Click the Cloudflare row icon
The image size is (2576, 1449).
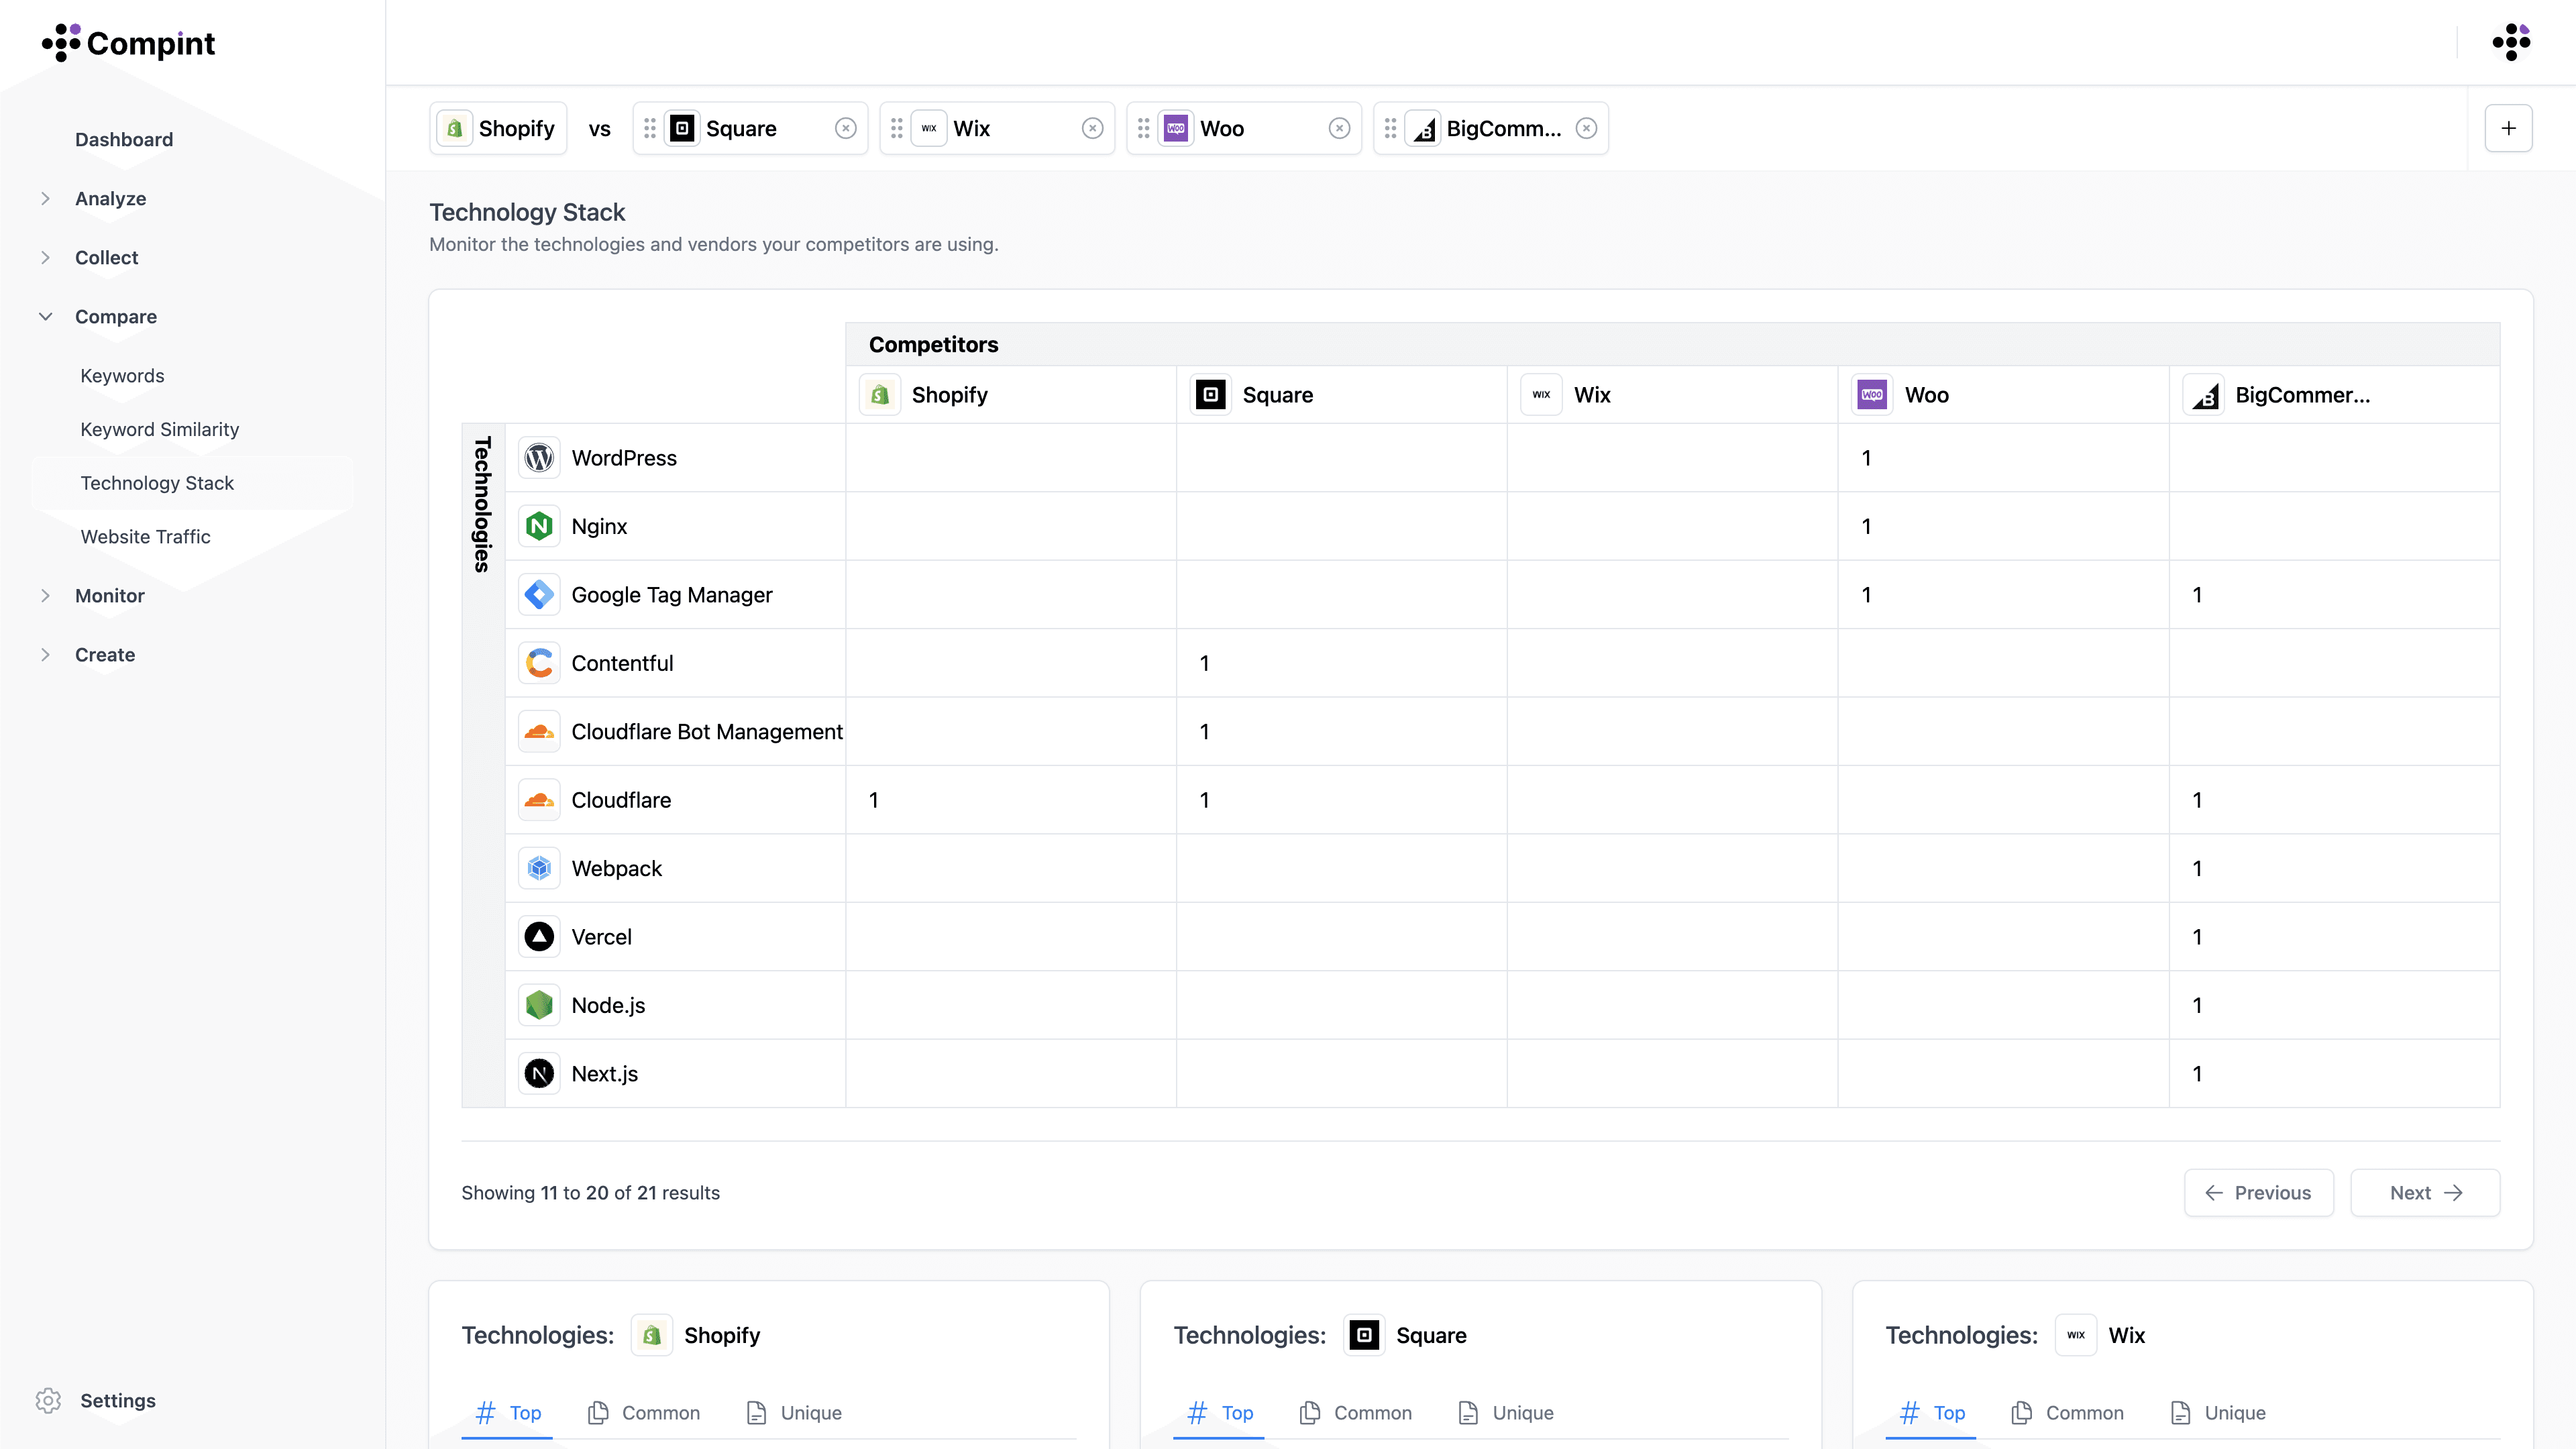pyautogui.click(x=539, y=800)
